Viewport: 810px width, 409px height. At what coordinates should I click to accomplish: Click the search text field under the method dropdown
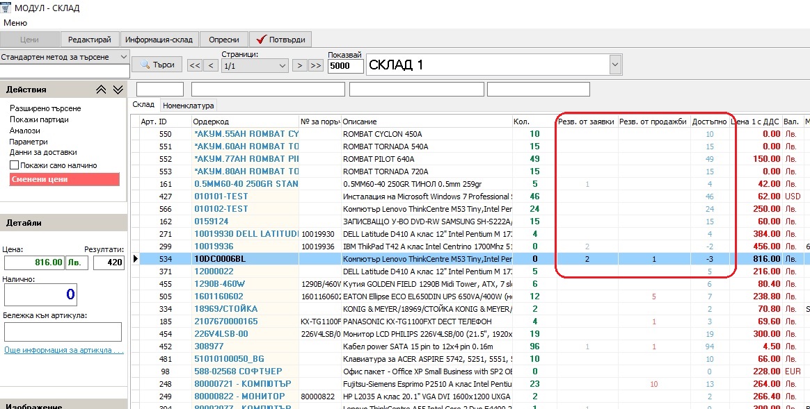pyautogui.click(x=65, y=71)
